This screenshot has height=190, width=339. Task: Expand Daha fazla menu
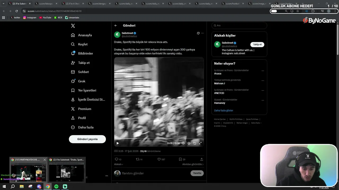click(x=82, y=127)
